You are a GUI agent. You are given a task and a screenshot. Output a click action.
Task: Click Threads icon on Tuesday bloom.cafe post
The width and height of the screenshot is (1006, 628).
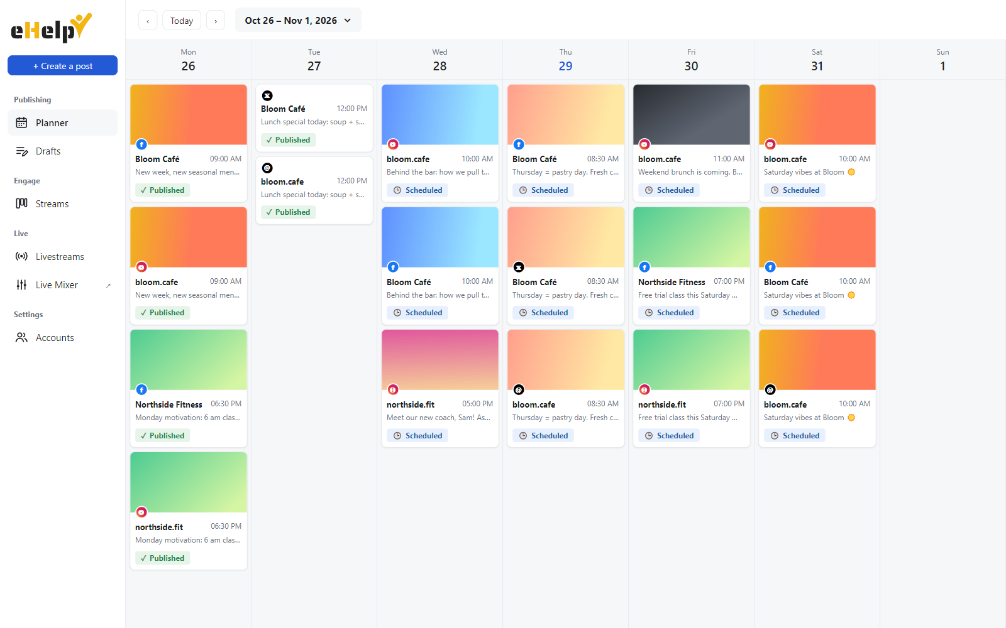click(267, 168)
